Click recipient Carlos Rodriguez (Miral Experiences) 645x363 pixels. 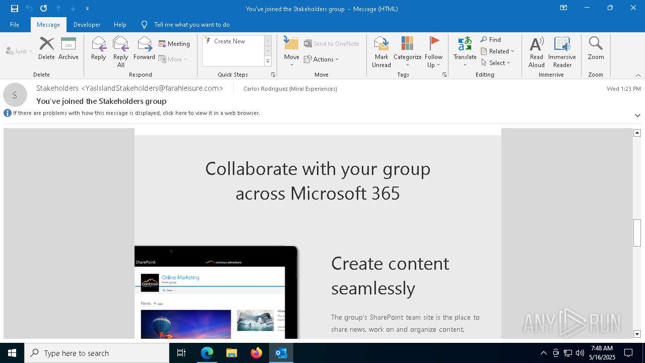290,89
